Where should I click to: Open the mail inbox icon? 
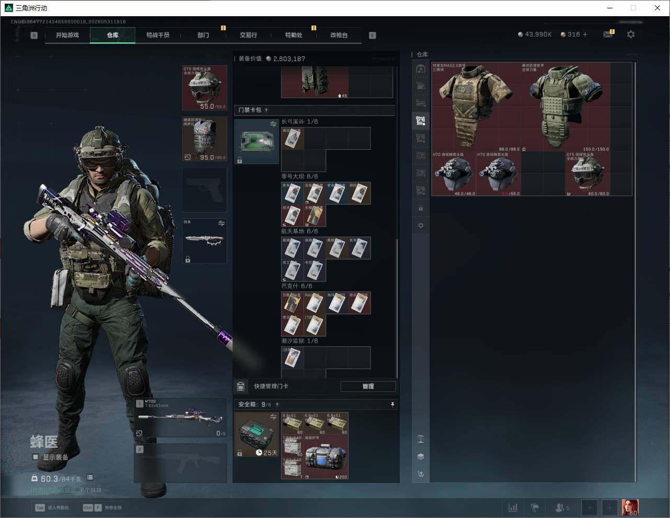pos(608,34)
